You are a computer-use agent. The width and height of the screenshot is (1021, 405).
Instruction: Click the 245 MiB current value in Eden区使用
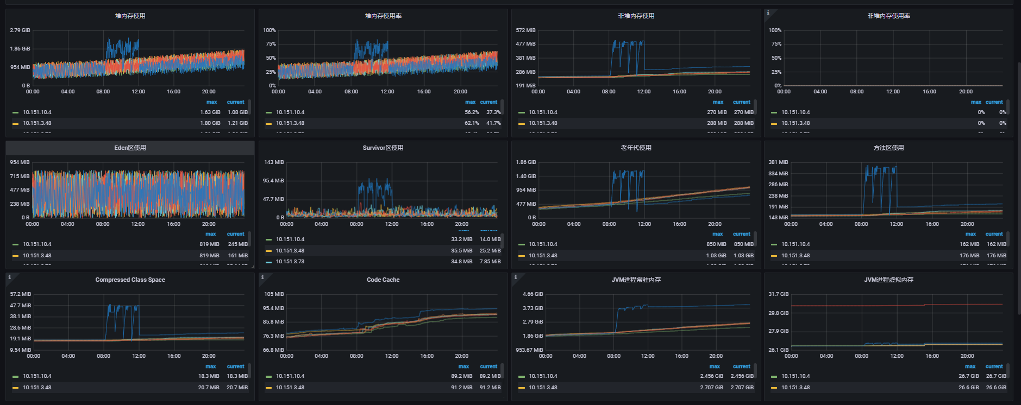pos(237,244)
